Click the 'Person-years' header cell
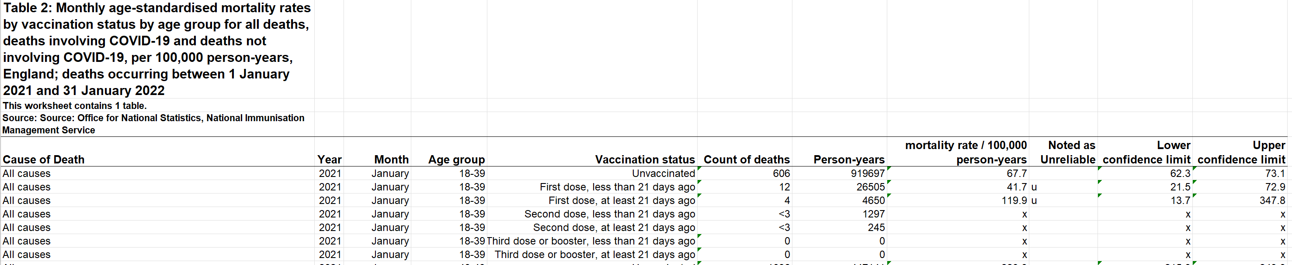The height and width of the screenshot is (265, 1292). pos(849,160)
